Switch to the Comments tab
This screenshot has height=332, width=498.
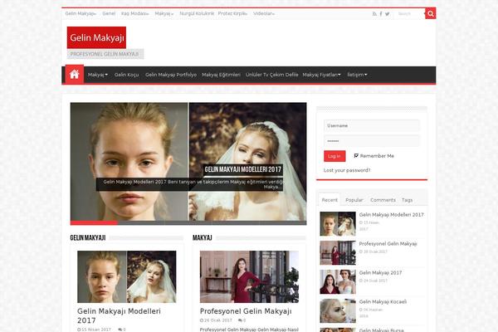[x=383, y=200]
